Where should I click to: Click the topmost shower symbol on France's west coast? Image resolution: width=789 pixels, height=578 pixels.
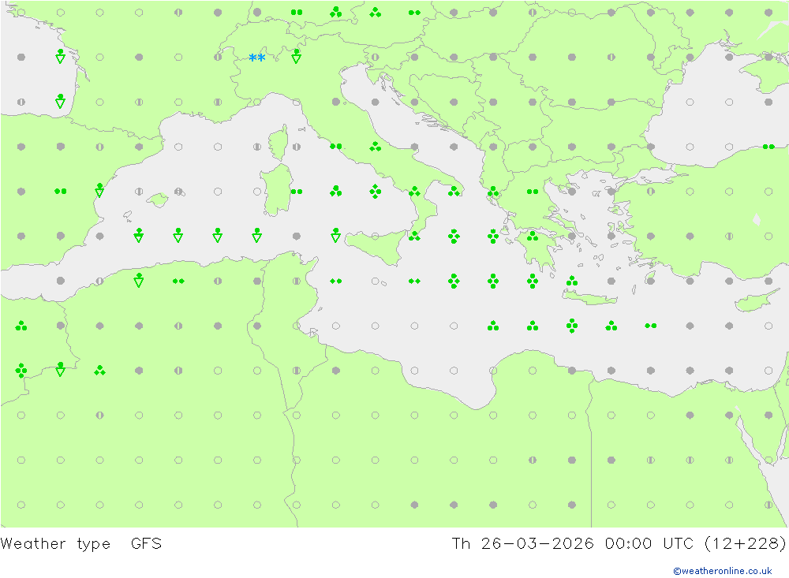coord(60,56)
